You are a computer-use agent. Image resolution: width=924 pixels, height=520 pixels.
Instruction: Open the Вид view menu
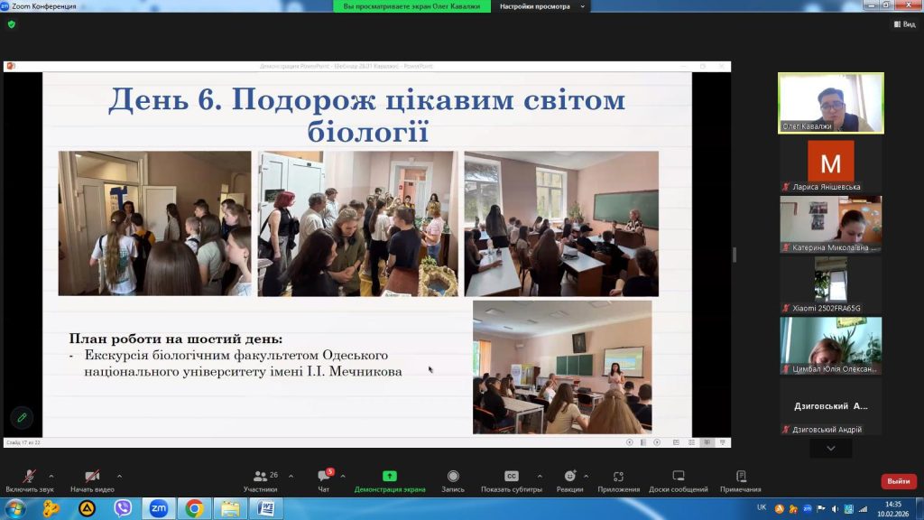pos(903,24)
